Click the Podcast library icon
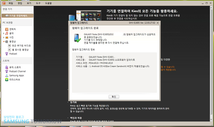This screenshot has height=127, width=214. [7, 54]
